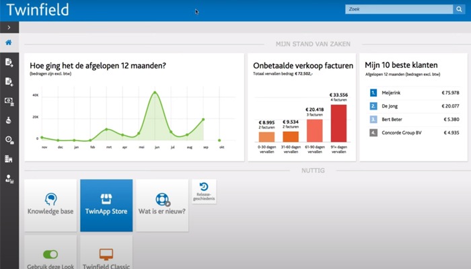471x269 pixels.
Task: Click the € 4.935 amount for Concorde Group
Action: [451, 132]
